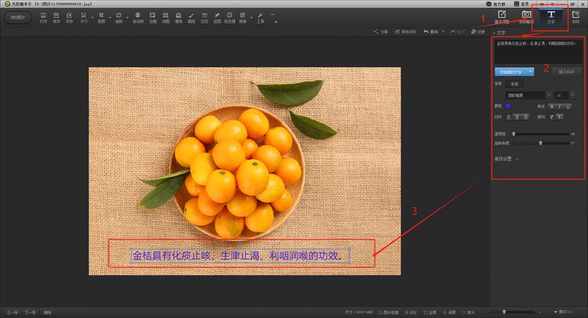Switch to the 基本调整 tab

pos(501,17)
